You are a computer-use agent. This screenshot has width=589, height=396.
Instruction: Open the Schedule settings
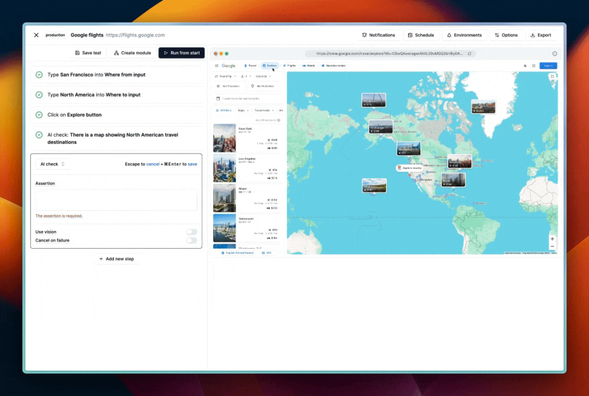pos(421,35)
